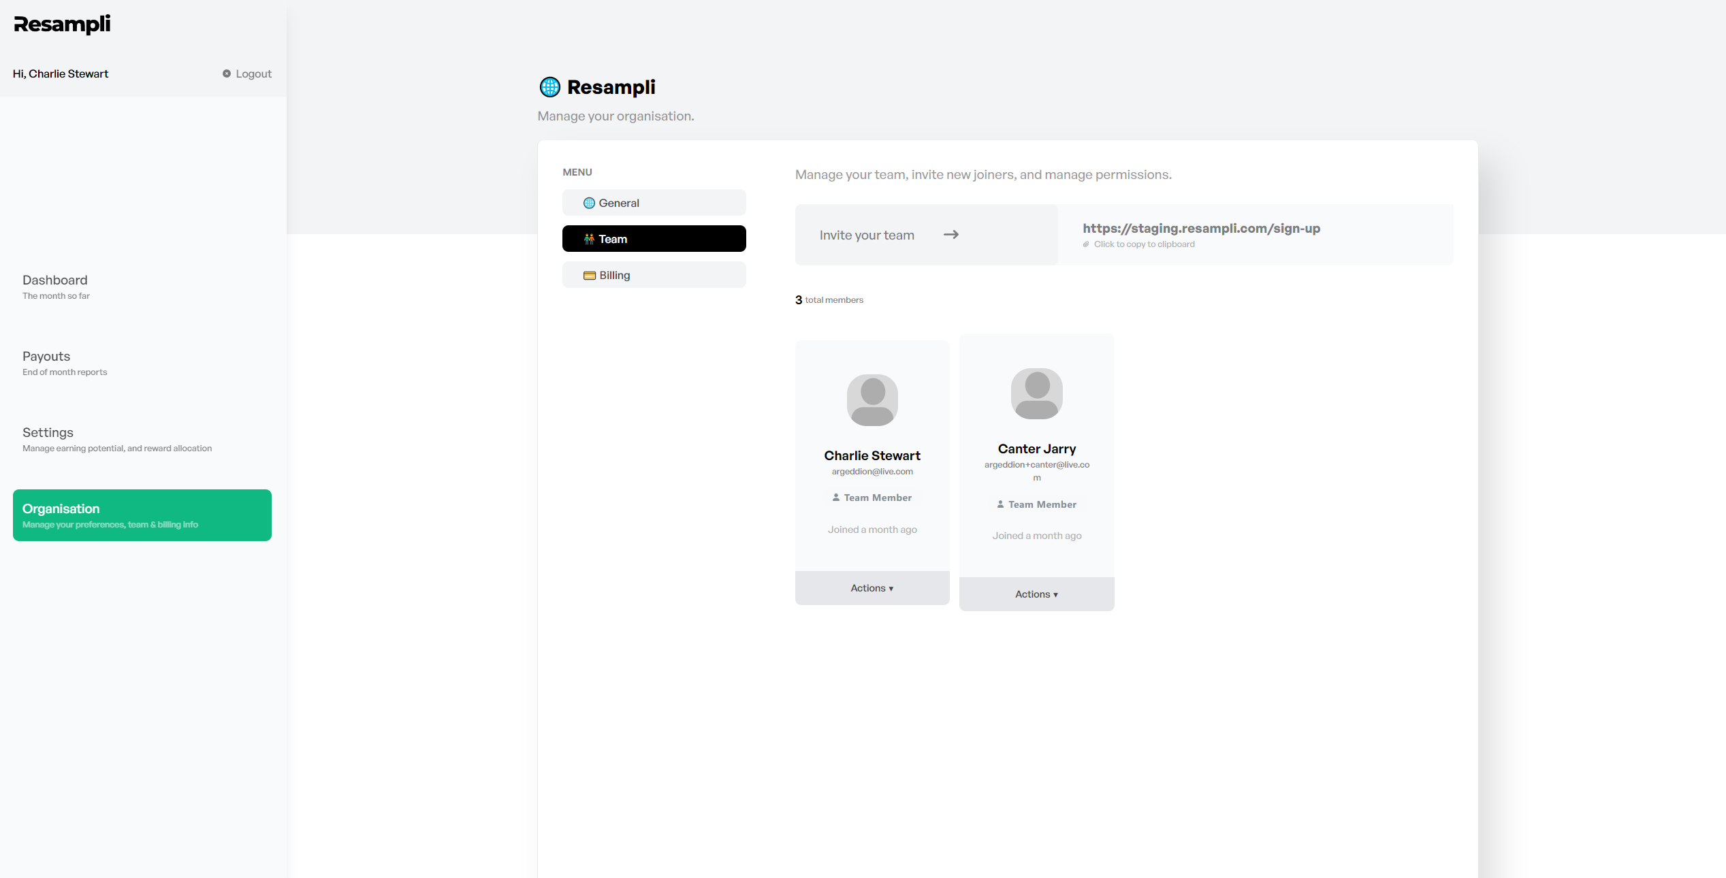Click Canter Jarry's avatar

coord(1037,393)
